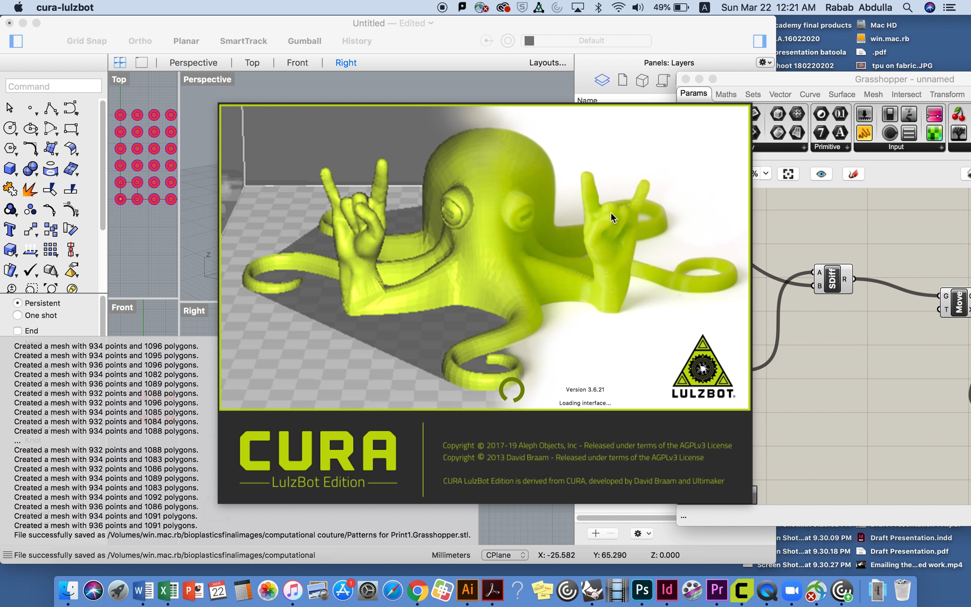Toggle Grid Snap in Rhino
971x607 pixels.
(x=87, y=41)
